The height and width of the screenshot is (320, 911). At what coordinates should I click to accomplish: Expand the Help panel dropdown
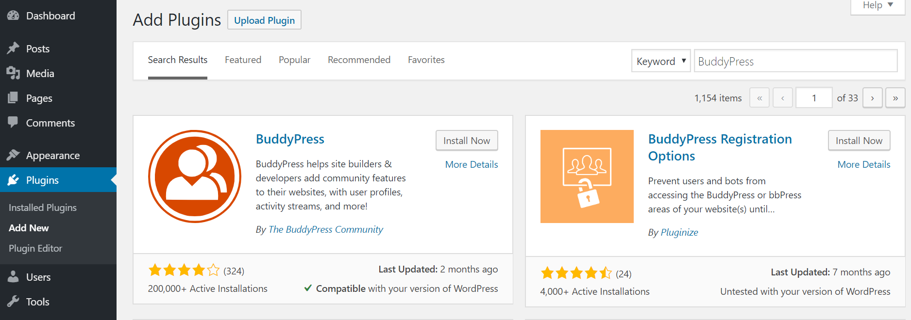[878, 6]
